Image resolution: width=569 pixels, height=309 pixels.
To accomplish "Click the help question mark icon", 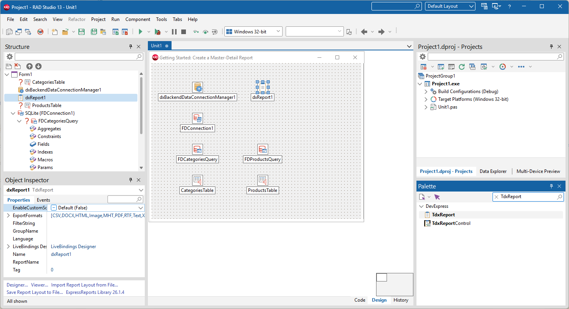I will (510, 6).
